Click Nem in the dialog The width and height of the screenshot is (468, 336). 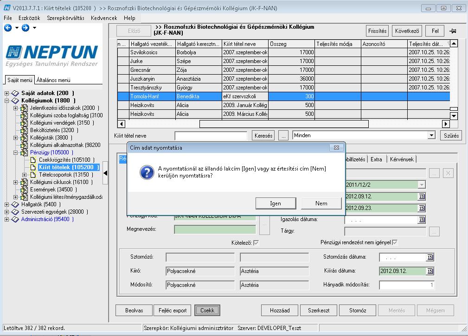pyautogui.click(x=321, y=203)
